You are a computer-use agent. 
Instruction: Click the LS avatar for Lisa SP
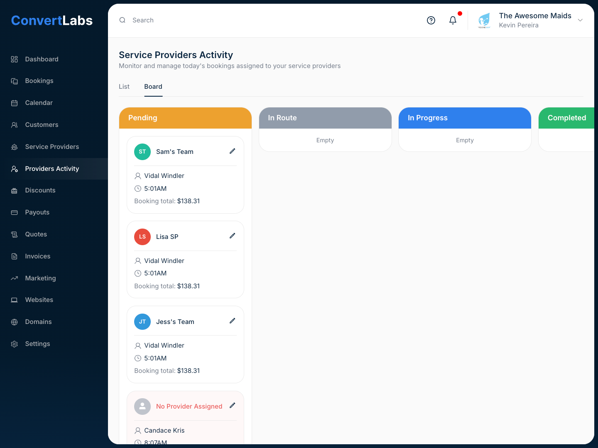(x=142, y=237)
